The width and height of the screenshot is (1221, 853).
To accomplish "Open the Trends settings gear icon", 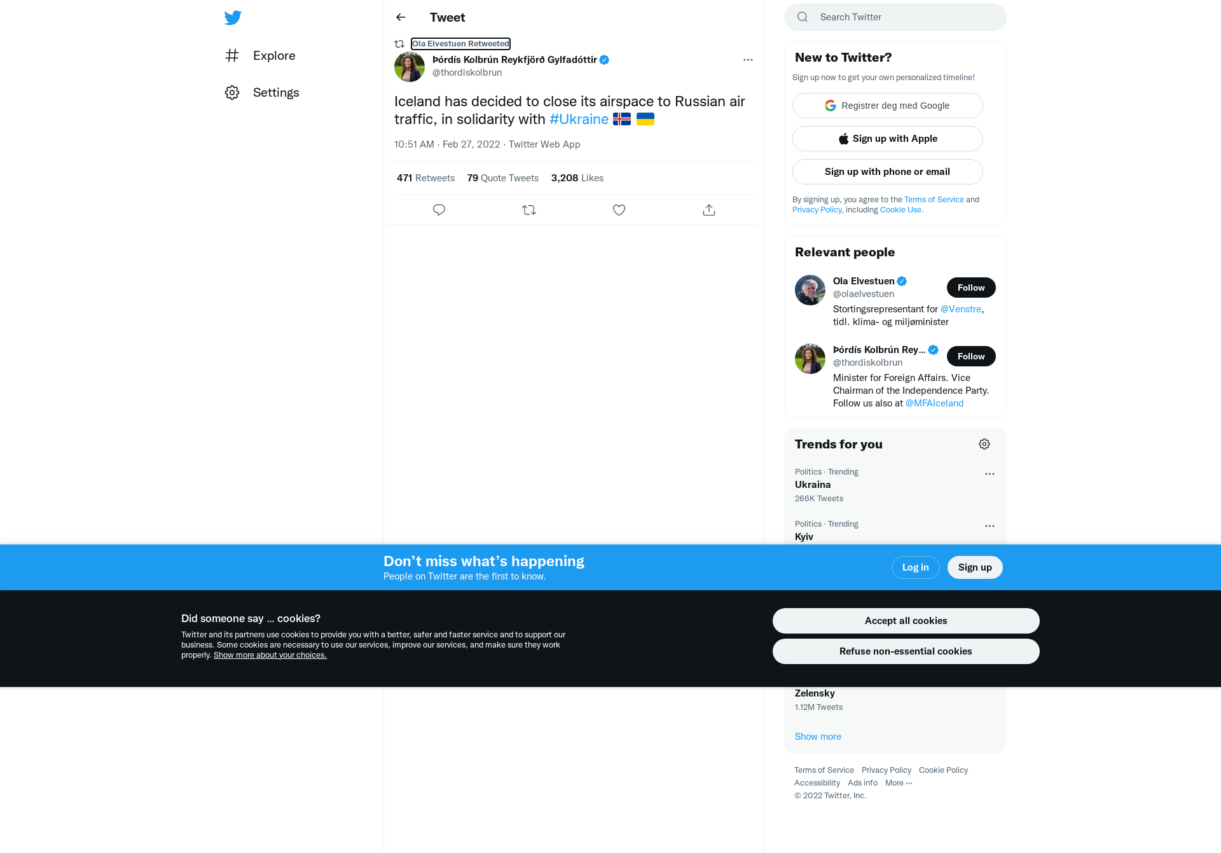I will [x=984, y=444].
